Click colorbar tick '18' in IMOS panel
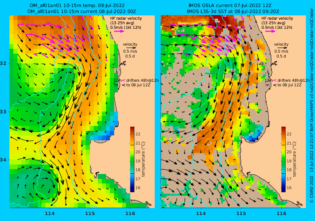Screen dimensions: 315x221 coord(289,170)
